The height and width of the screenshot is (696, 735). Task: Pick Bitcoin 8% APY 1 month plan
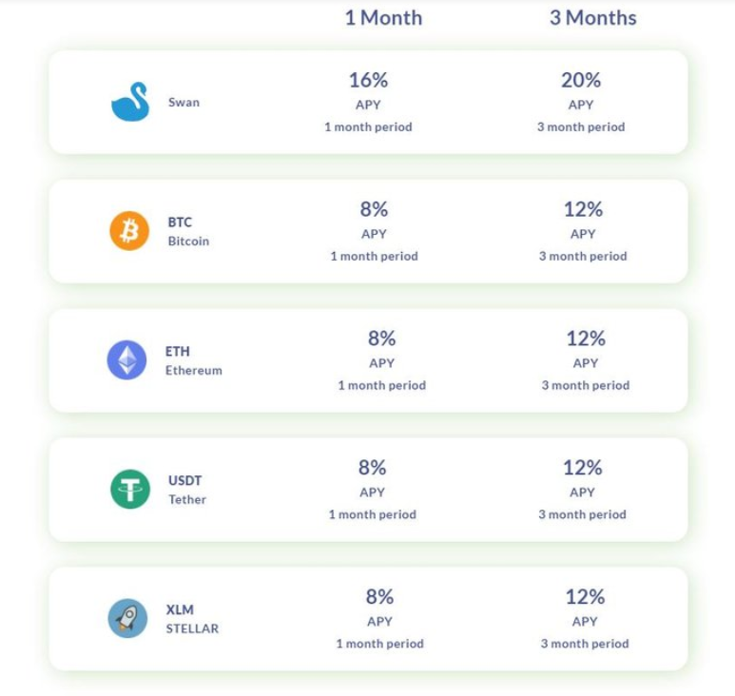[374, 231]
